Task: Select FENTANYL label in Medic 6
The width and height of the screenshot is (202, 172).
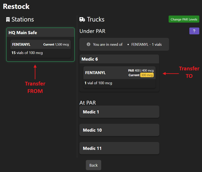Action: [x=95, y=73]
